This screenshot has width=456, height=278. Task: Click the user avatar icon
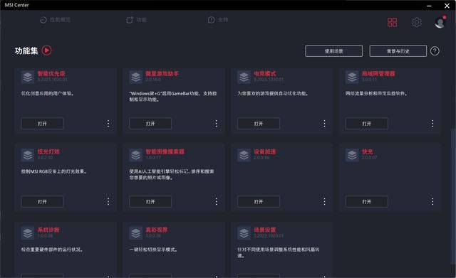[x=440, y=22]
